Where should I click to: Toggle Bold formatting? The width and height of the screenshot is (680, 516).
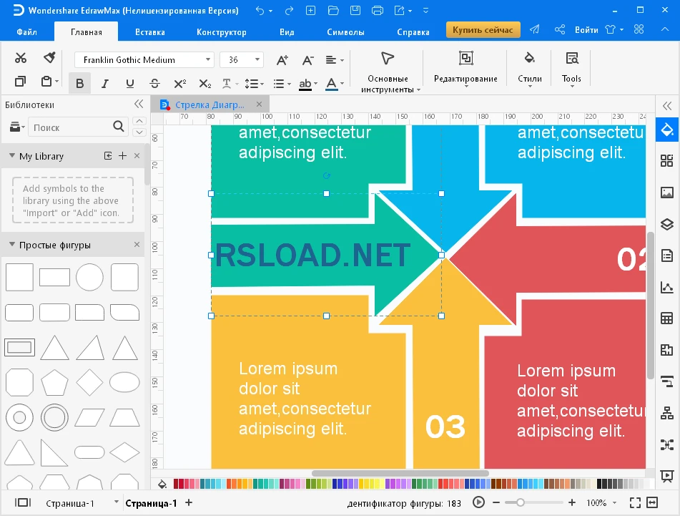coord(79,84)
